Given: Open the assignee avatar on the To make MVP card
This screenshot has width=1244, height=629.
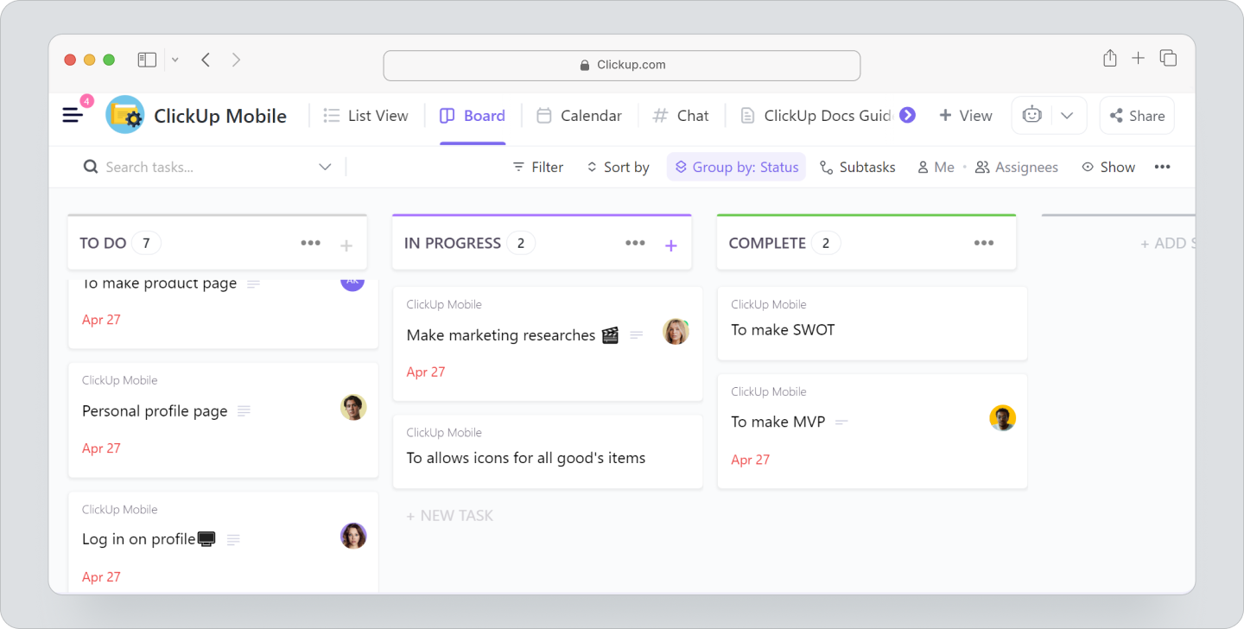Looking at the screenshot, I should pyautogui.click(x=1002, y=417).
